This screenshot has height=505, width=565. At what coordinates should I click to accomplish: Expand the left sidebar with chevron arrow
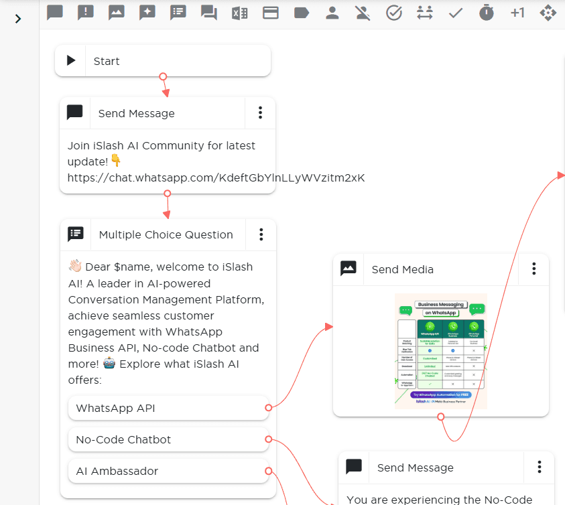pyautogui.click(x=18, y=19)
